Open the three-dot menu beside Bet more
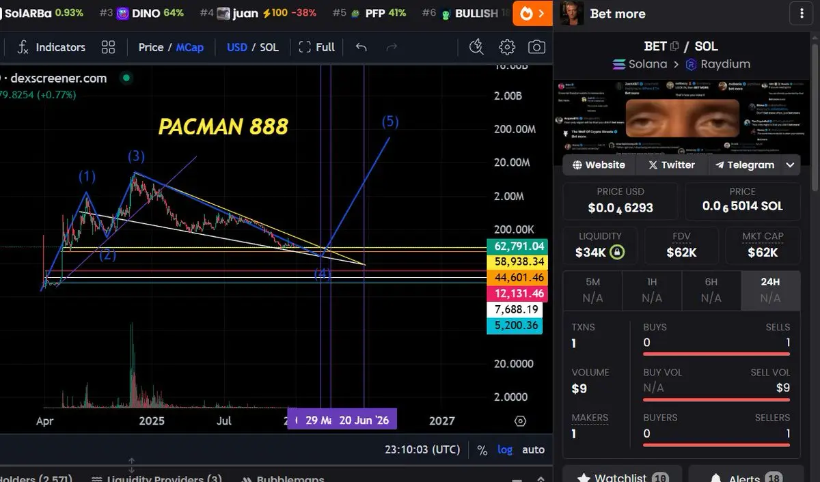820x482 pixels. 801,14
